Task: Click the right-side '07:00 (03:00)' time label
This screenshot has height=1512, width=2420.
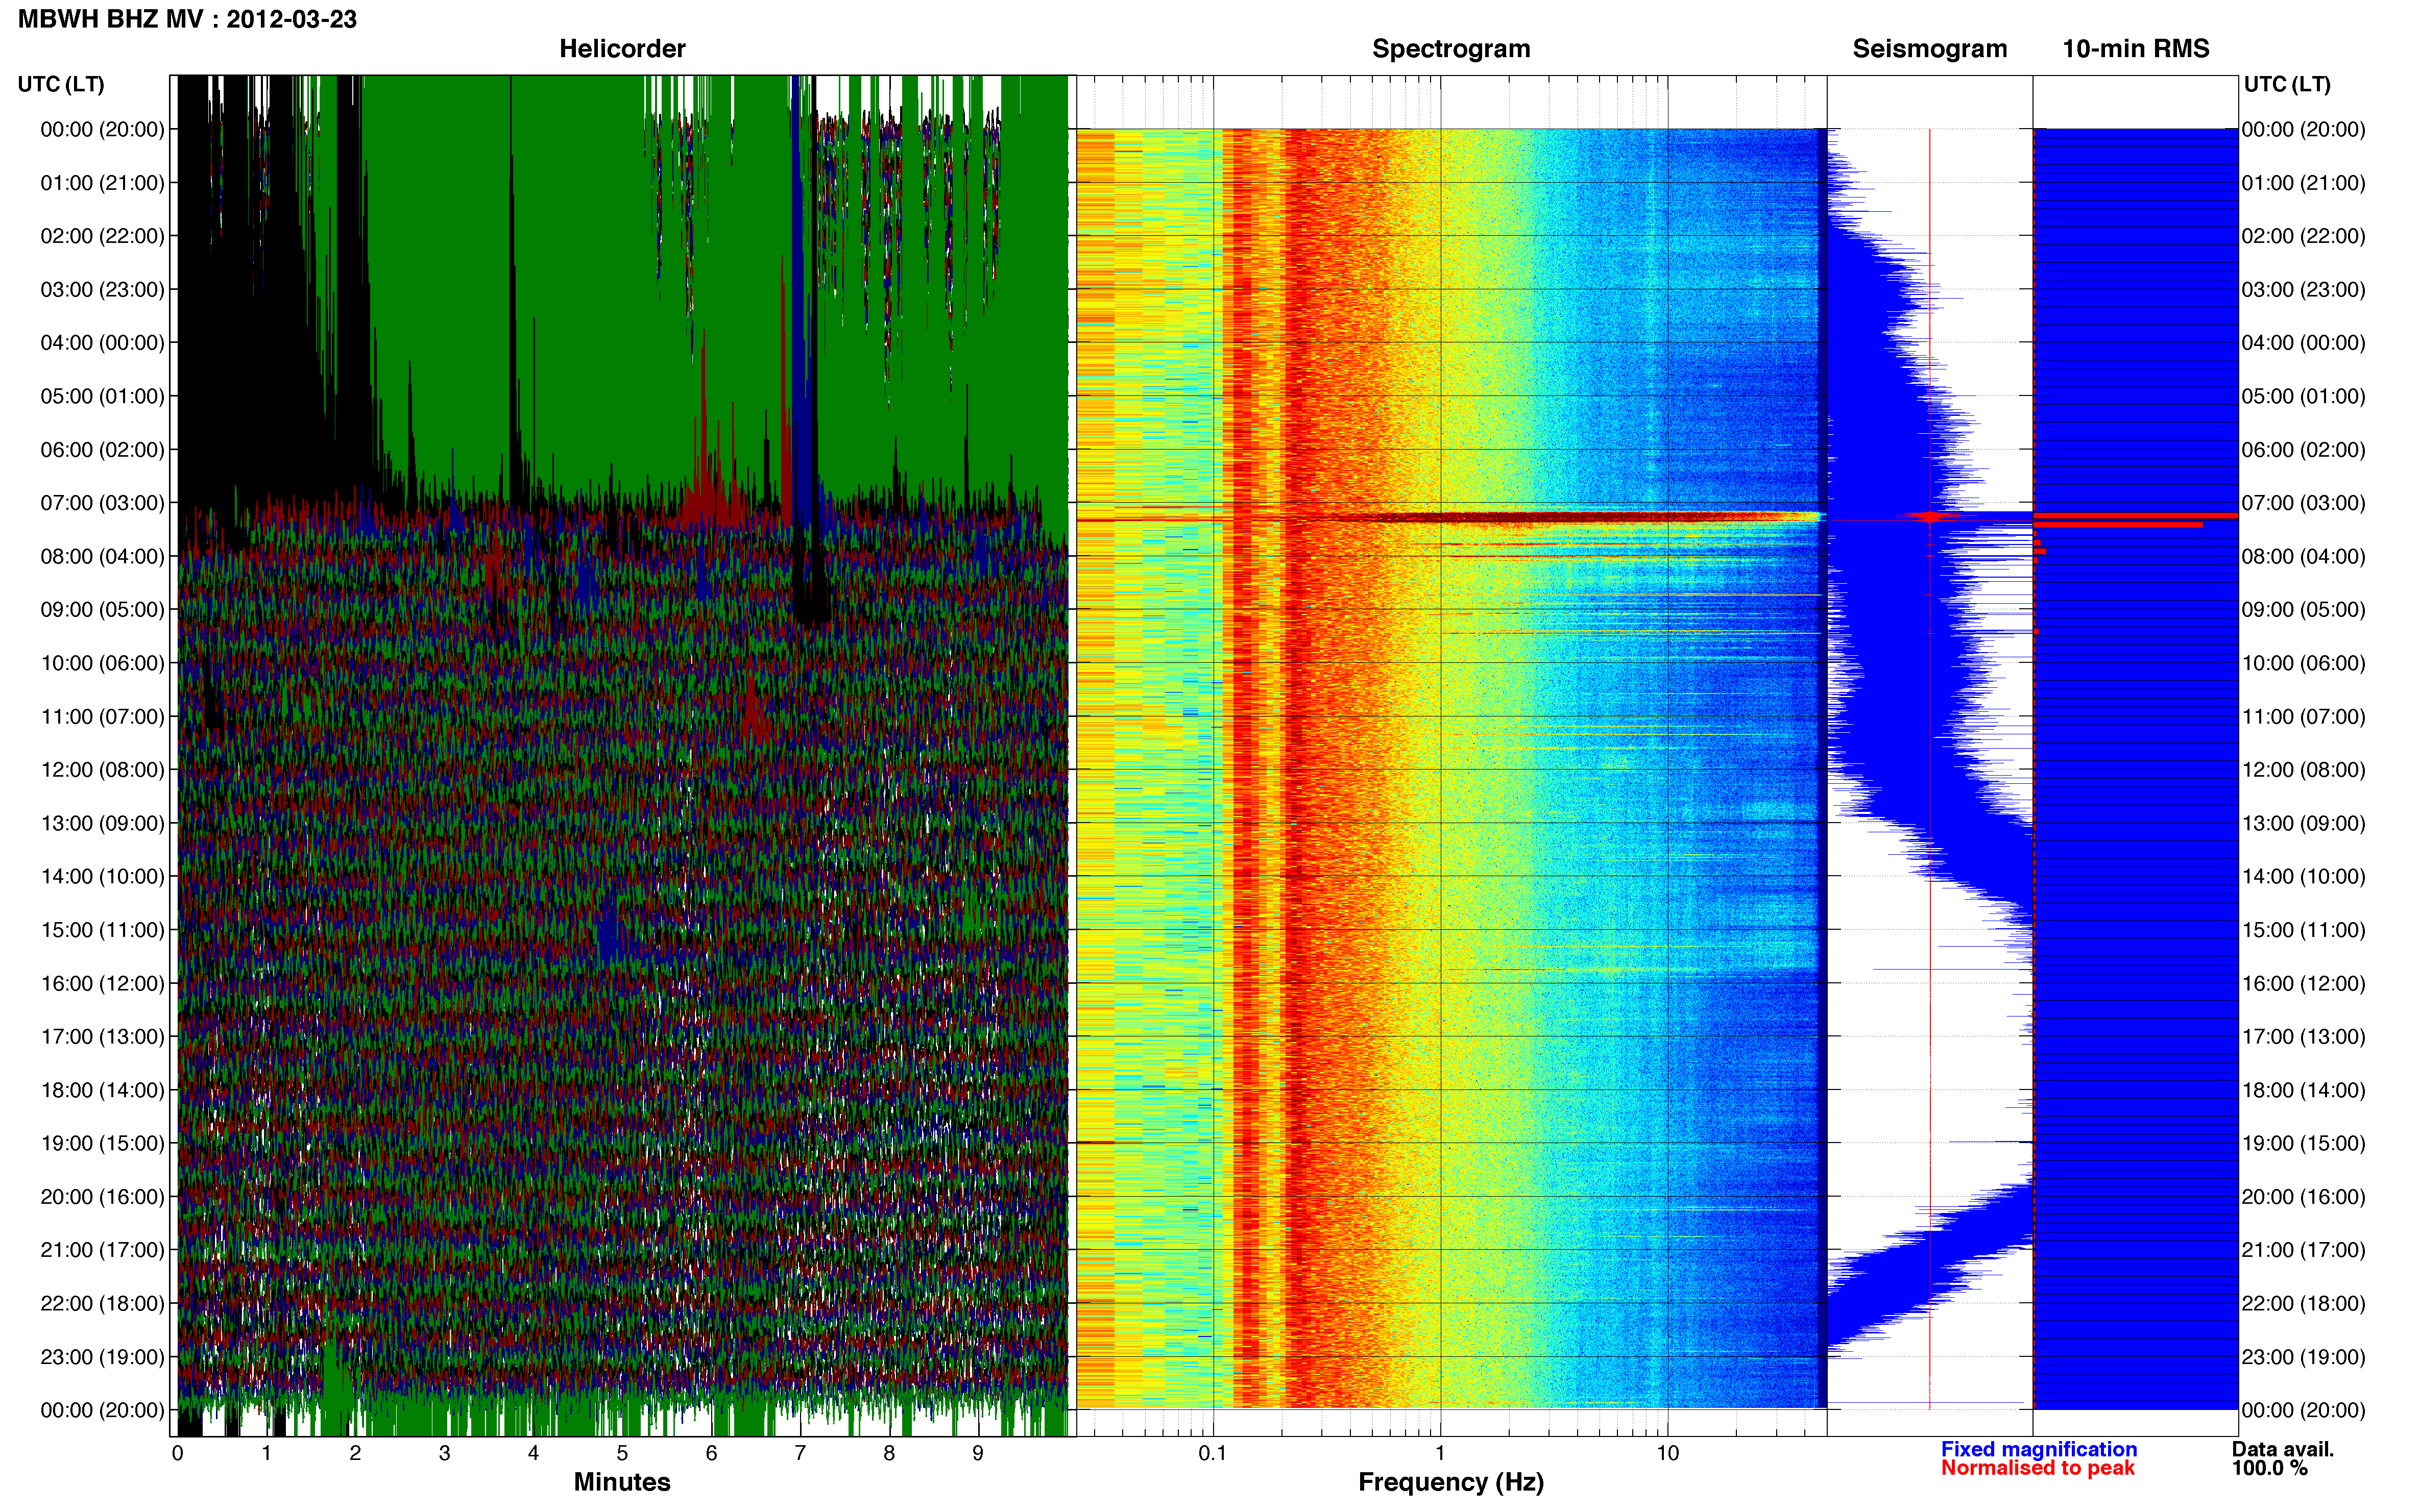Action: [2304, 503]
